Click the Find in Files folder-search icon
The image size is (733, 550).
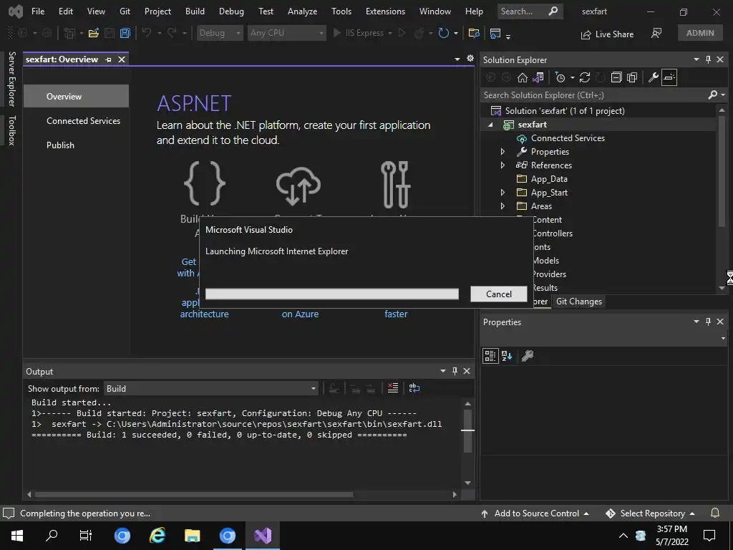coord(474,33)
